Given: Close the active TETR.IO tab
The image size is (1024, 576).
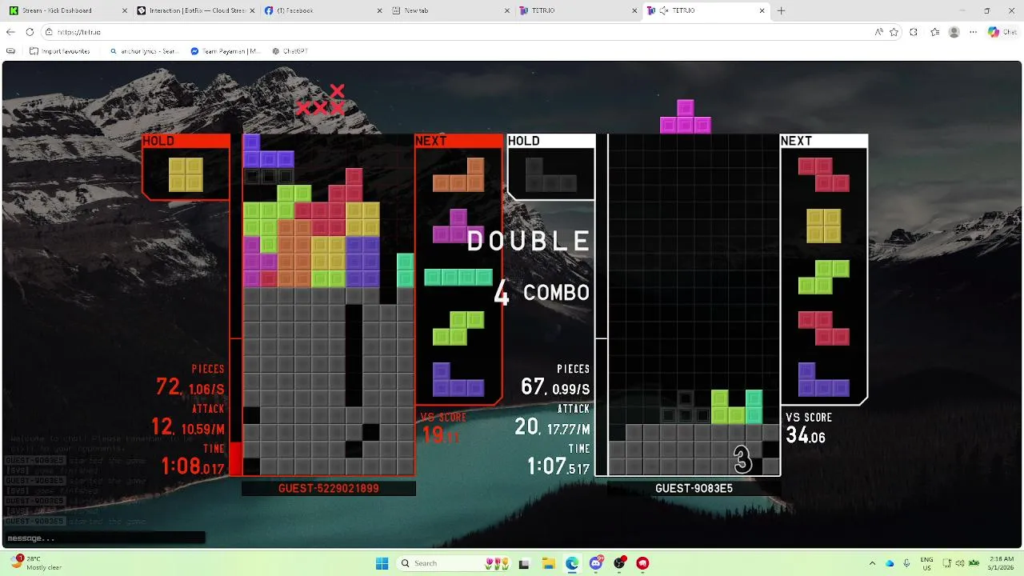Looking at the screenshot, I should pyautogui.click(x=762, y=10).
